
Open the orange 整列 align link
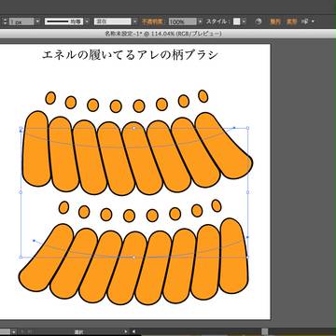point(275,21)
